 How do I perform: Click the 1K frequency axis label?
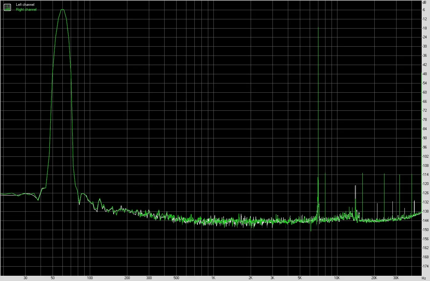tap(213, 278)
